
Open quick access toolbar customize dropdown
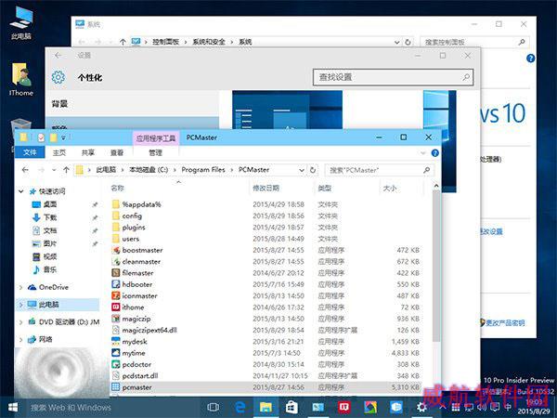63,137
